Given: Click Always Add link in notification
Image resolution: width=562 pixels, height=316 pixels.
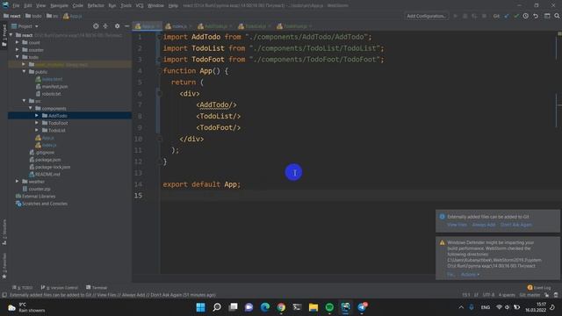Looking at the screenshot, I should click(x=484, y=225).
